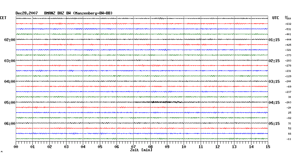Screen dimensions: 293x155
Task: Click the 04:15 UTC time label
Action: (274, 103)
